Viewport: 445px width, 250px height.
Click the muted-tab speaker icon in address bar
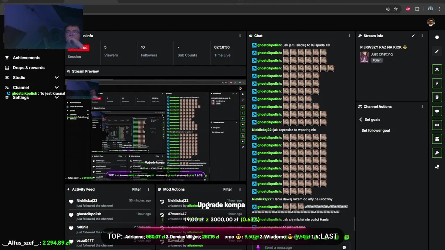click(x=388, y=9)
